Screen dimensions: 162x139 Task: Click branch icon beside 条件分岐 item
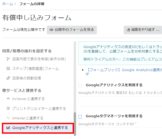pos(8,59)
